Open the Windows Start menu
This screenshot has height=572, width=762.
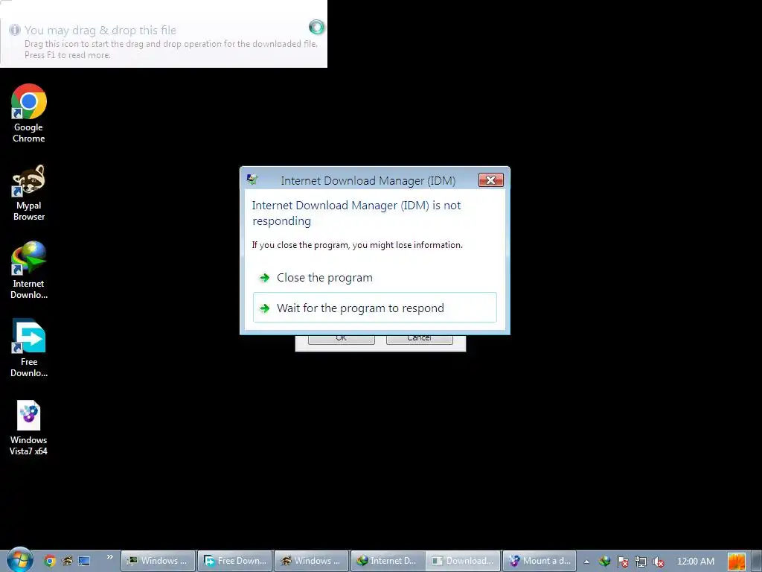(x=19, y=560)
